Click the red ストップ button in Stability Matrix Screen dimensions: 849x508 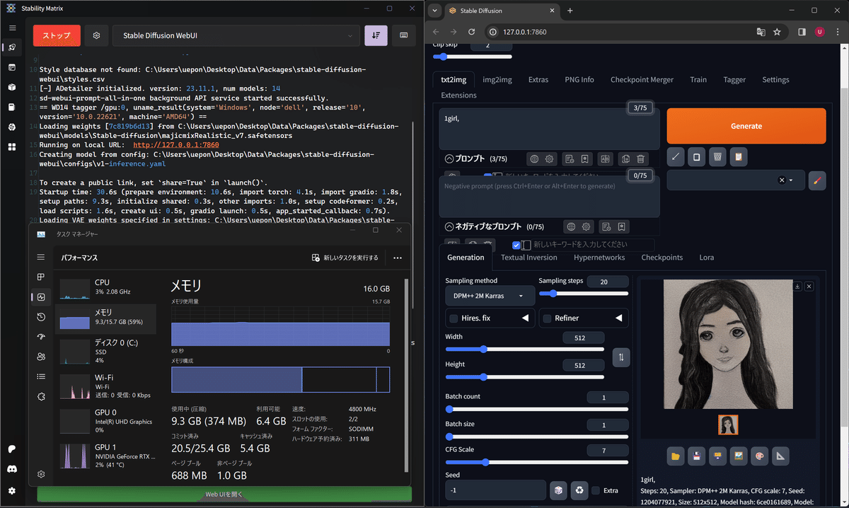coord(57,35)
